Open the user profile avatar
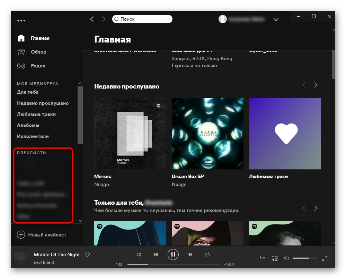 point(223,19)
